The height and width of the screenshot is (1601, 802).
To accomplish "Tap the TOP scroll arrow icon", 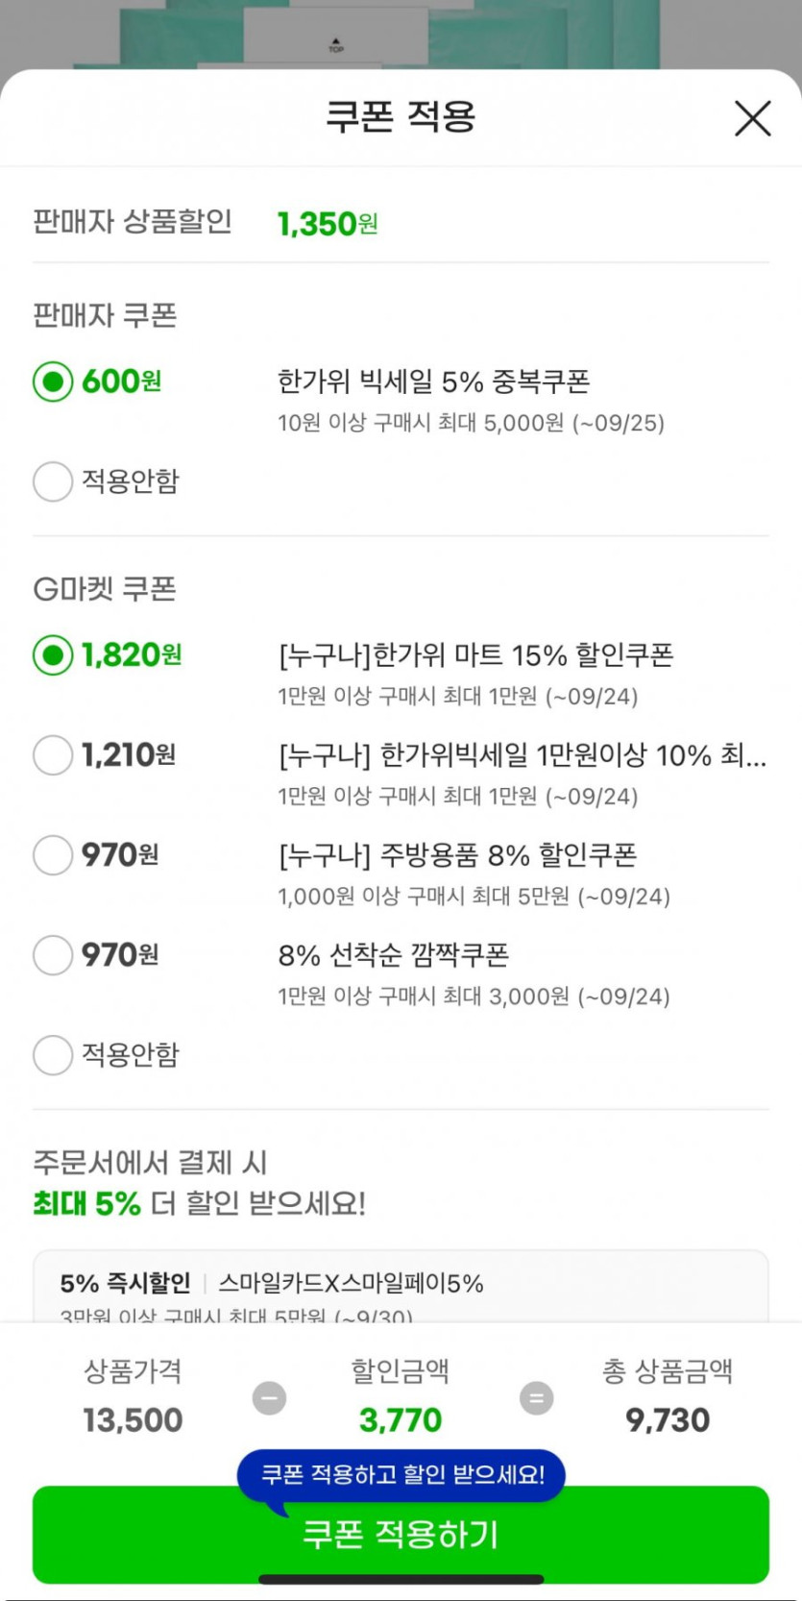I will click(x=336, y=45).
